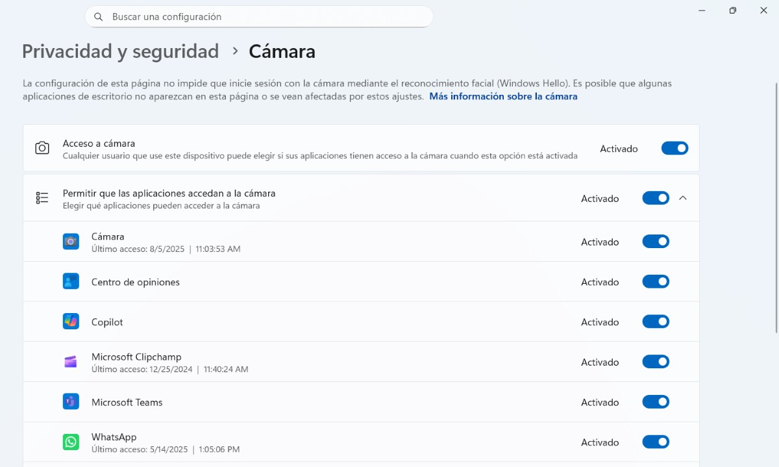Go back to Privacidad y seguridad breadcrumb

point(120,51)
